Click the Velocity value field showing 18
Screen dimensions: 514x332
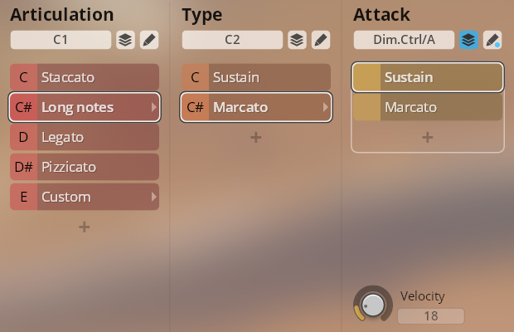(x=431, y=316)
